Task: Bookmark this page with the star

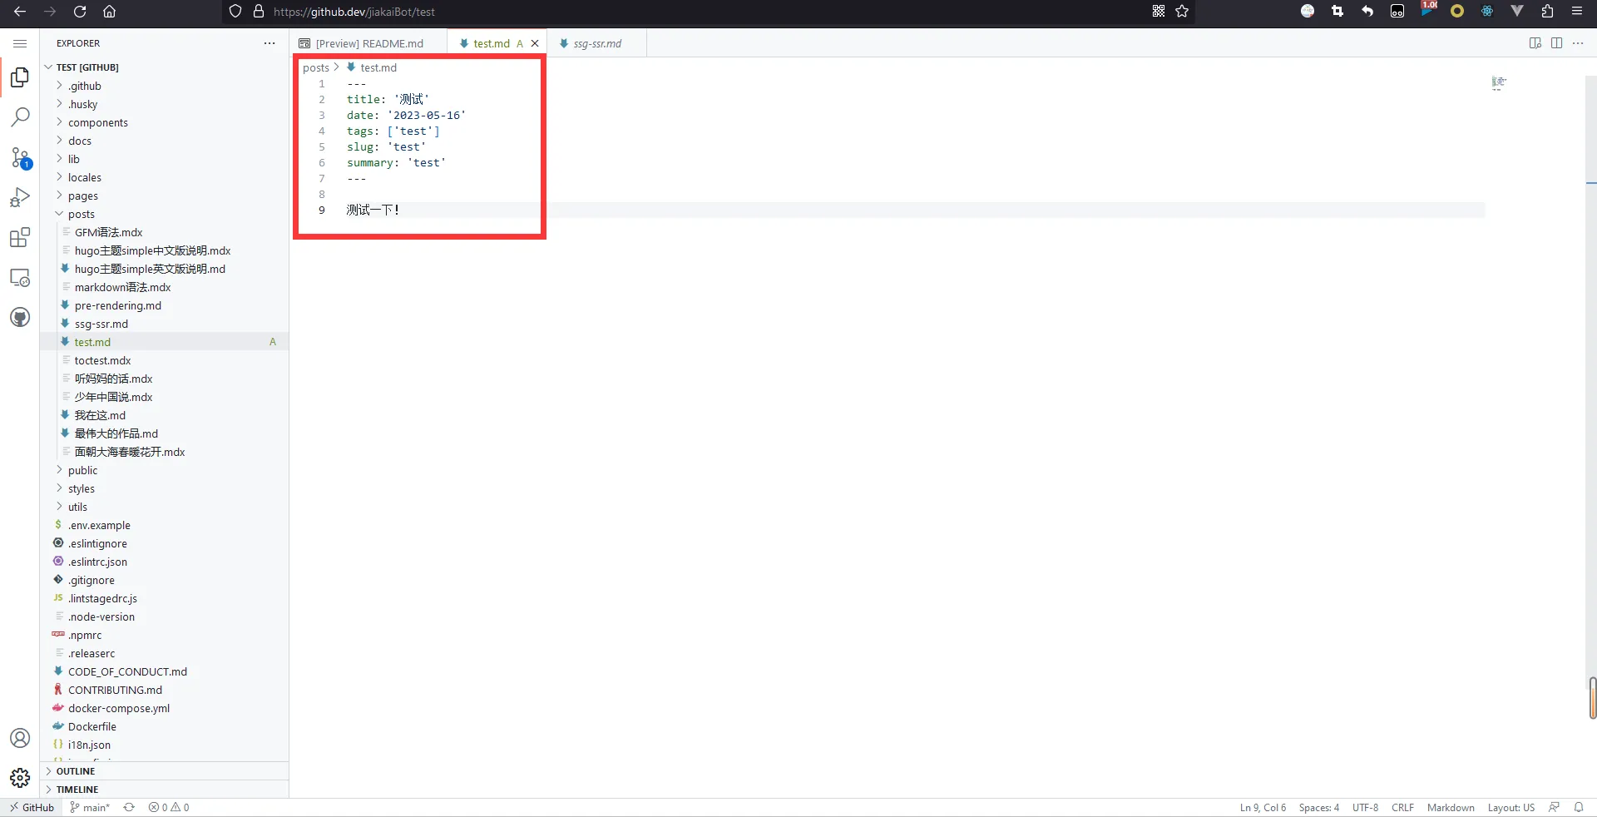Action: [1182, 12]
